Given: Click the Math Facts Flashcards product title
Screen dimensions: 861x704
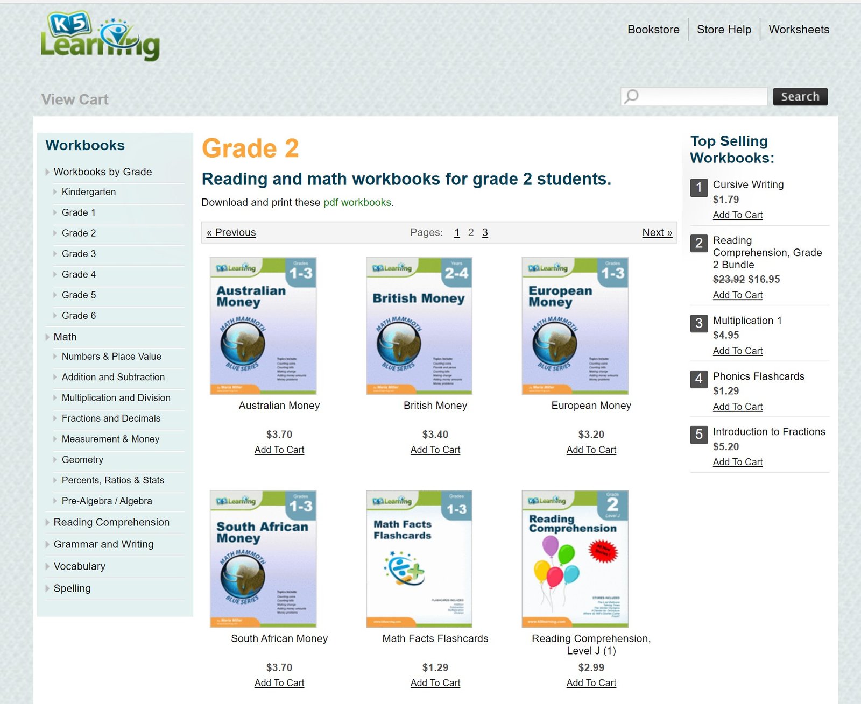Looking at the screenshot, I should point(435,638).
